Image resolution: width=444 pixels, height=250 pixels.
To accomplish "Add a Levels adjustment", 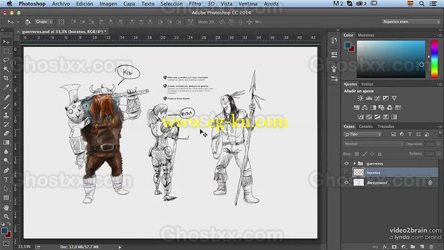I will click(369, 98).
